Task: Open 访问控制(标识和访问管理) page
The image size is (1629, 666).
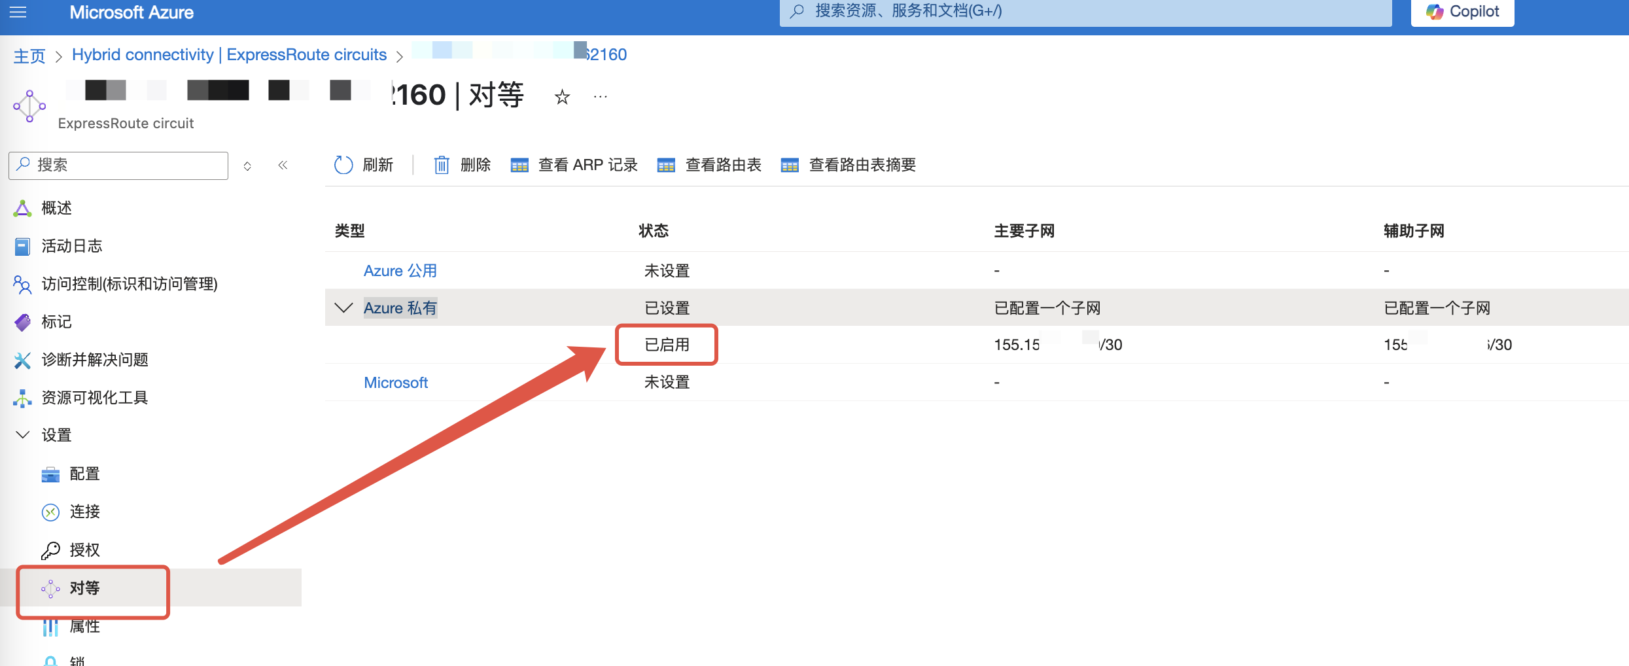Action: 130,284
